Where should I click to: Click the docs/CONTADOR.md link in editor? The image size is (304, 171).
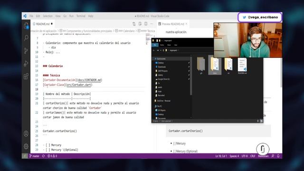[x=90, y=80]
